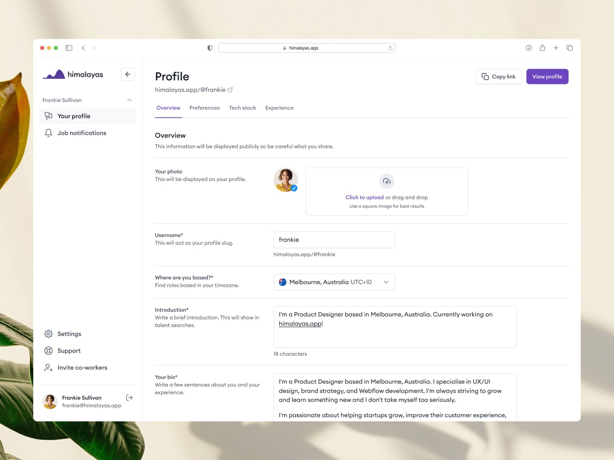Click the Settings gear icon
Viewport: 614px width, 460px height.
[49, 334]
